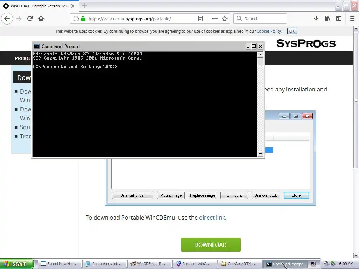359x269 pixels.
Task: Click the SysProgs logo
Action: coord(306,43)
